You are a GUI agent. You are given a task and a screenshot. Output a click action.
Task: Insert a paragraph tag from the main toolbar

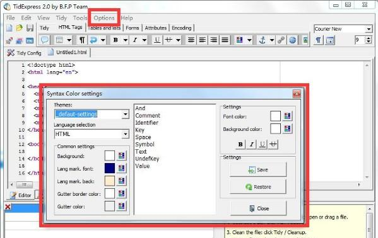click(82, 40)
